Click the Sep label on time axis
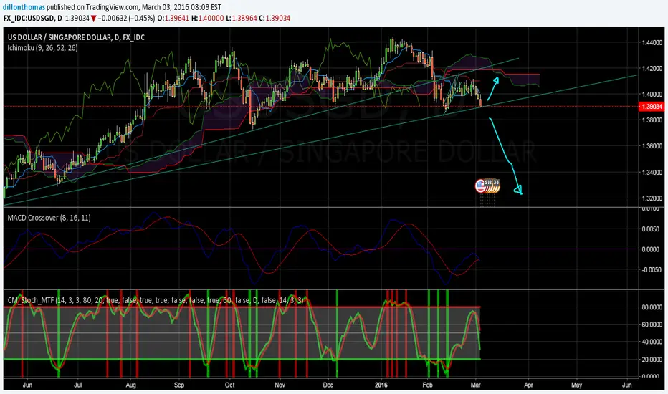Image resolution: width=668 pixels, height=394 pixels. click(179, 385)
